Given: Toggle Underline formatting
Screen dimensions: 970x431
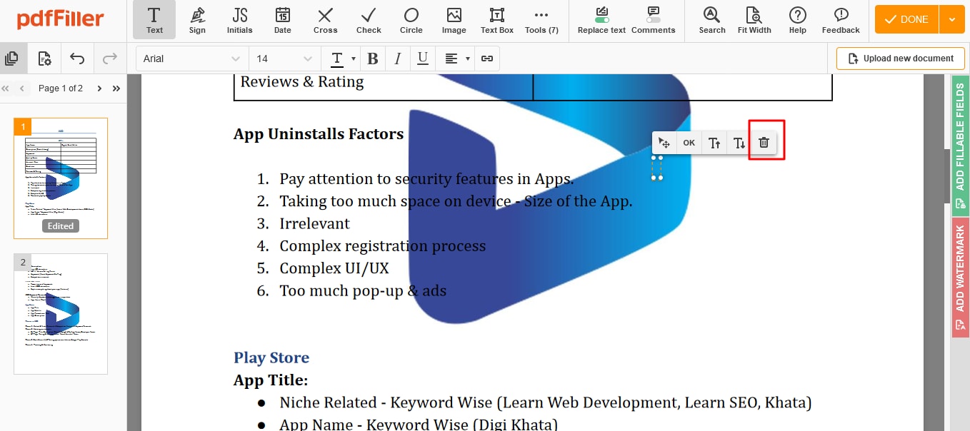Looking at the screenshot, I should coord(423,59).
